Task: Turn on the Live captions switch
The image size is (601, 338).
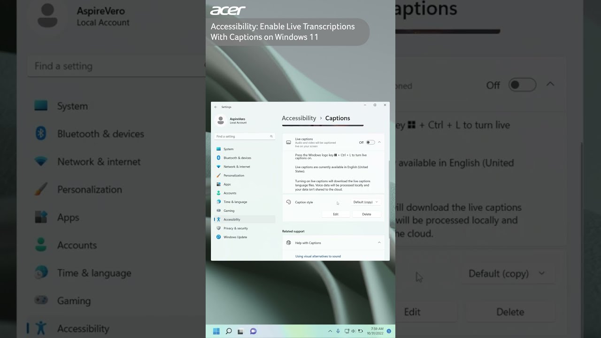Action: [370, 142]
